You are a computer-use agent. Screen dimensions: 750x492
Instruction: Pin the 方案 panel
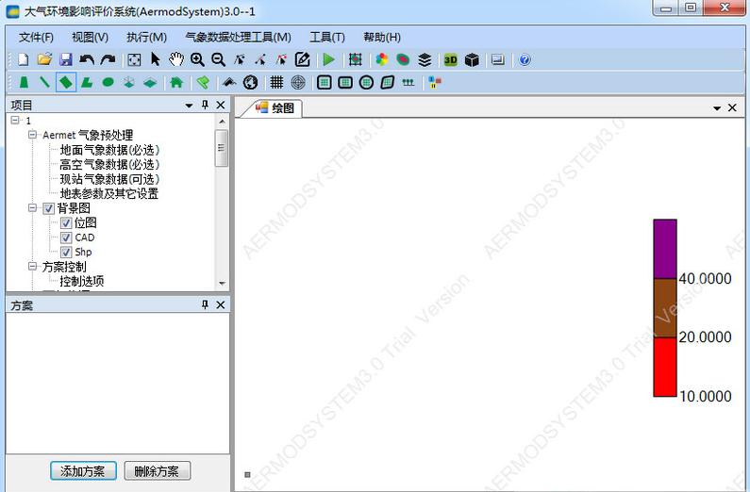[x=206, y=304]
